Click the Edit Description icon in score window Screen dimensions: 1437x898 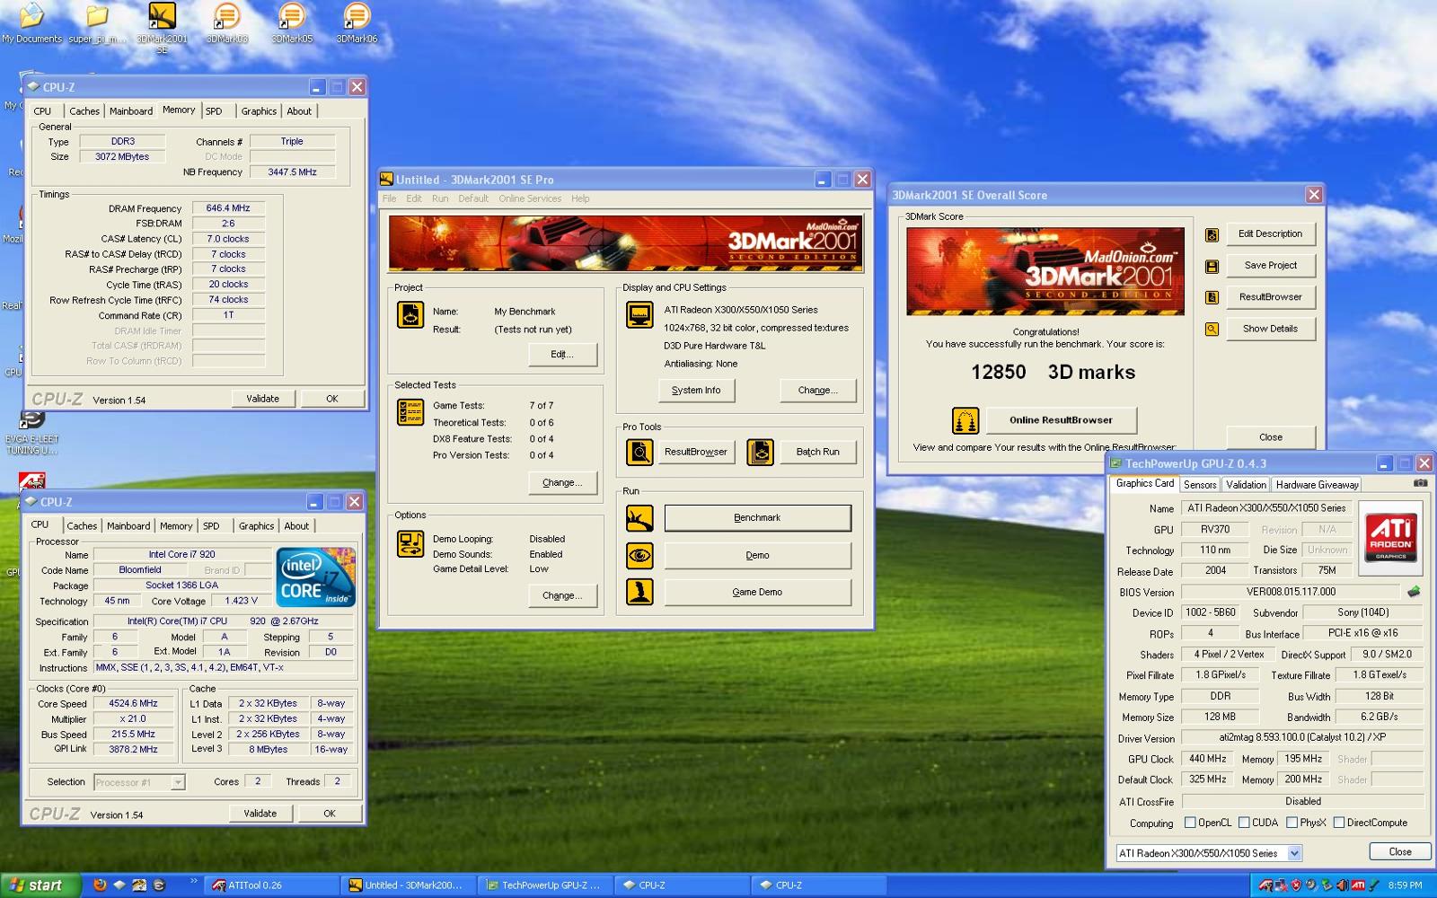point(1212,234)
